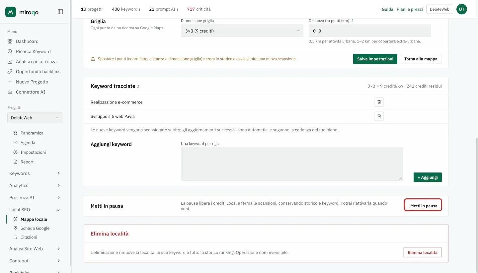
Task: Click the Connettore AI robot icon
Action: [10, 92]
